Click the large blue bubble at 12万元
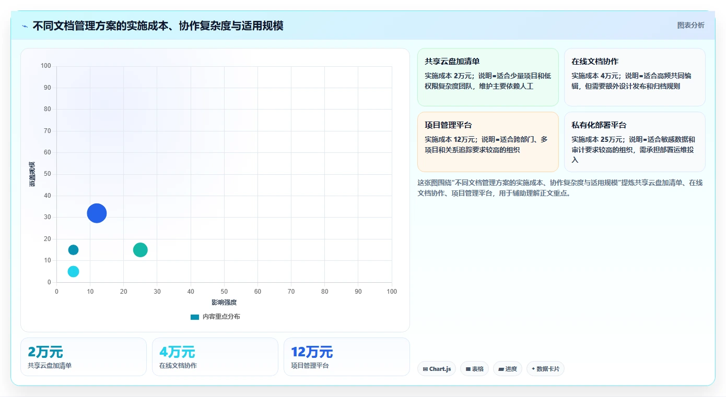Screen dimensions: 726x397 tap(97, 213)
